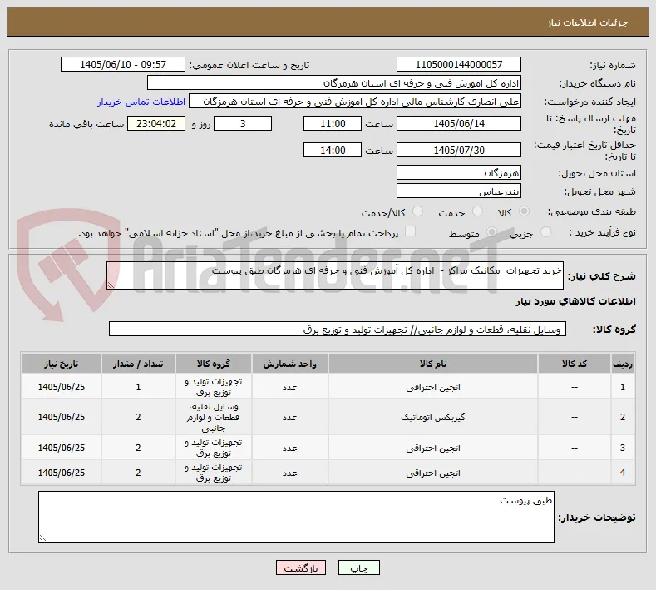Click the چاپ print button
This screenshot has height=590, width=656.
point(359,568)
